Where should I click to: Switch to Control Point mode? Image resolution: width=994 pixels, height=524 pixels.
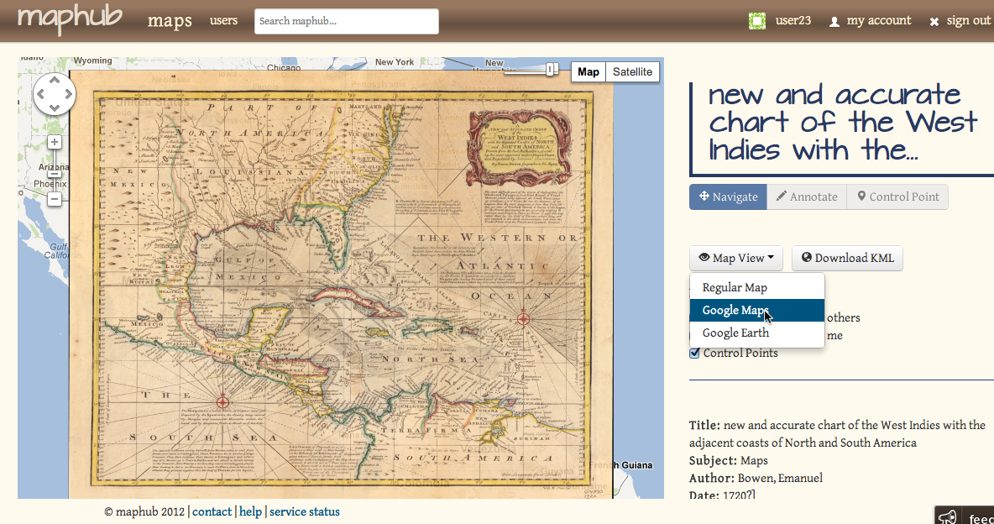897,196
